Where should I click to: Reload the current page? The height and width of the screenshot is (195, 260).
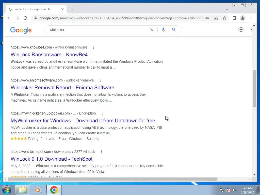click(x=25, y=18)
